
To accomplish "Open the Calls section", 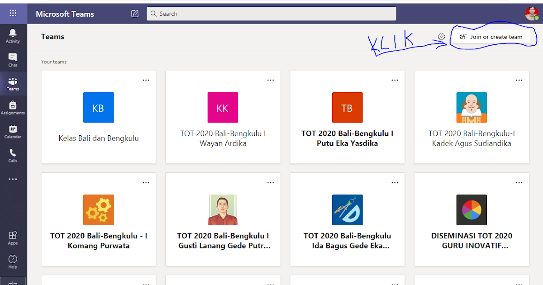I will coord(13,156).
